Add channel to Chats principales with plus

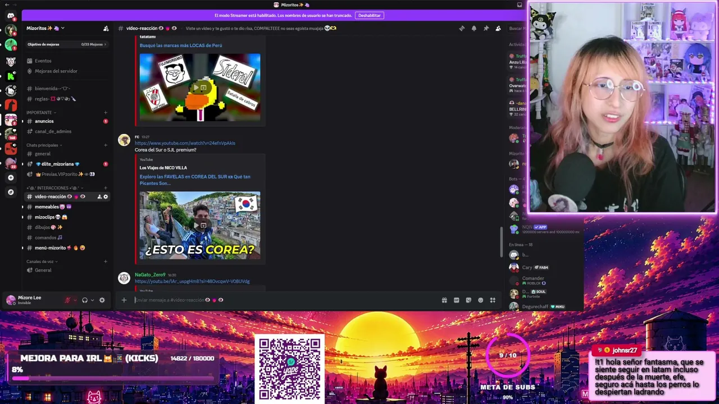tap(106, 145)
